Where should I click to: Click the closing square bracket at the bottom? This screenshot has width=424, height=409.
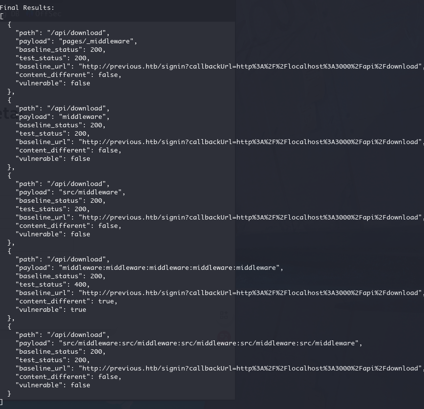(2, 402)
